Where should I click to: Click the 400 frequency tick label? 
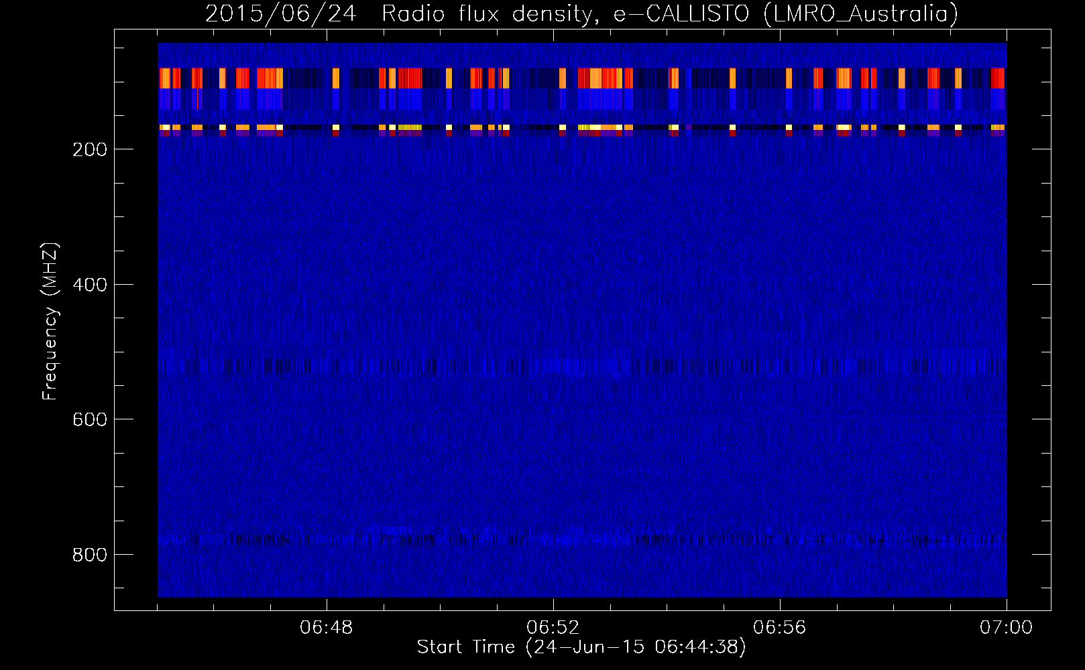tap(90, 285)
